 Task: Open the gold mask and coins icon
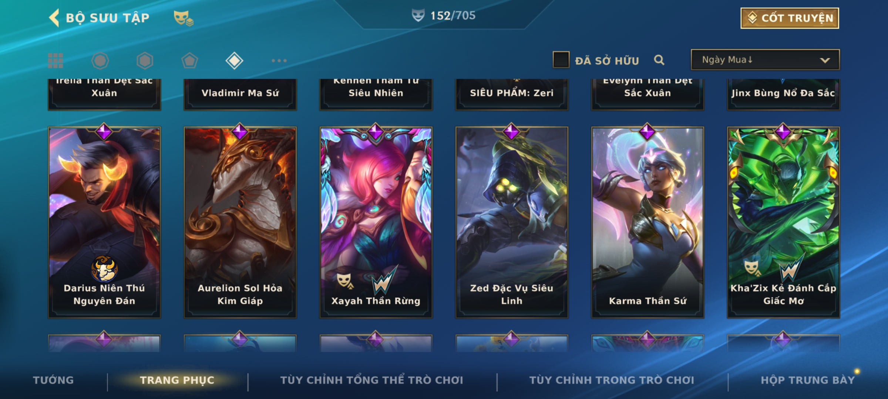coord(184,18)
